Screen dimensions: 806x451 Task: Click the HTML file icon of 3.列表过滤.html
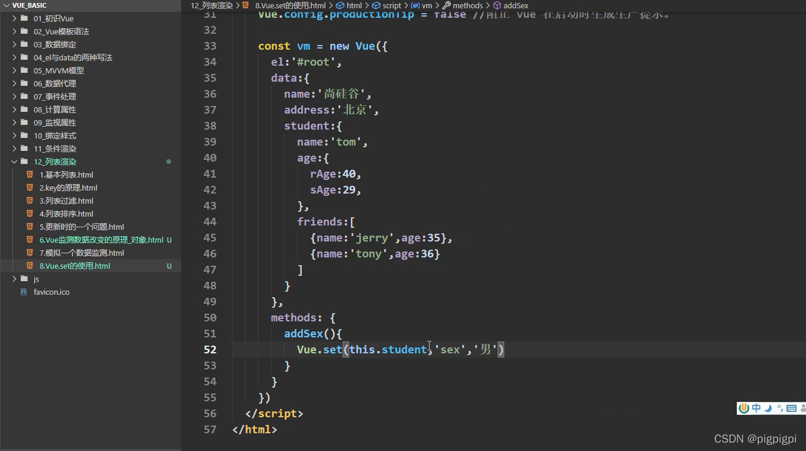(x=30, y=201)
